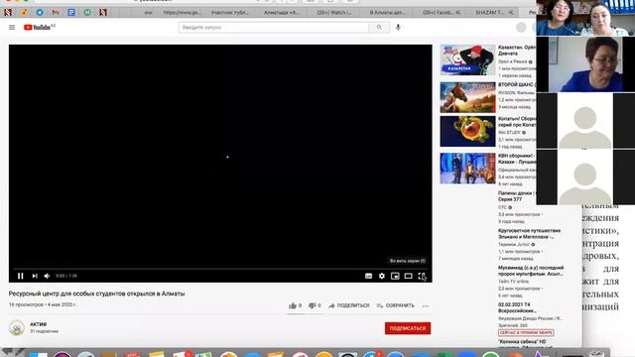Switch to the В Алматы дет... tab

pos(387,13)
